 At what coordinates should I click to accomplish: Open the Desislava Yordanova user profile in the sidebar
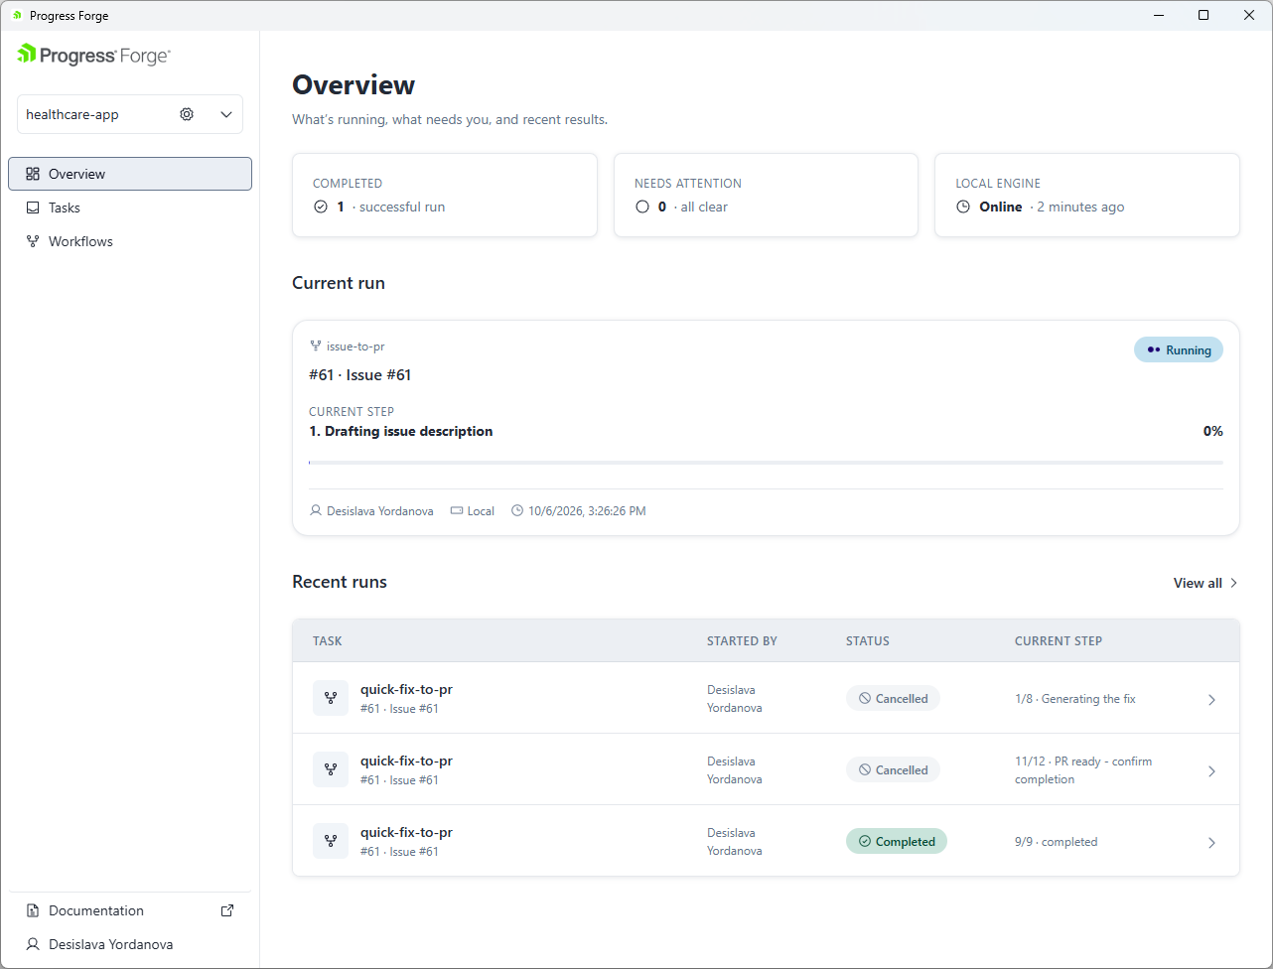pos(130,944)
